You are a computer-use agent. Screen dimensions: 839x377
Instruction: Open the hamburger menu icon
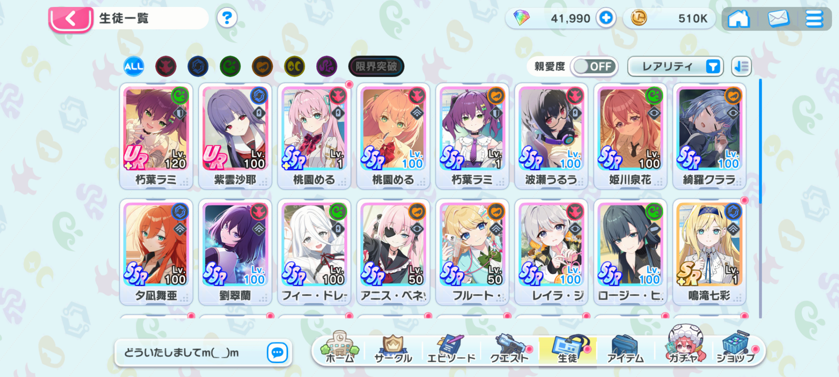point(814,19)
